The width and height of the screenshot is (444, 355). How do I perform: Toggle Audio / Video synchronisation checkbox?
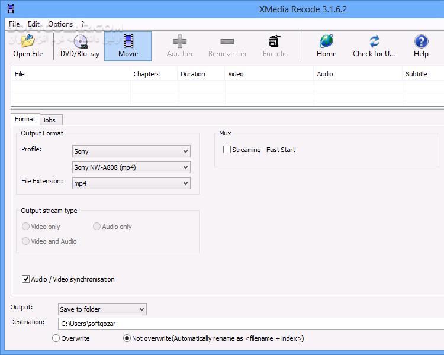25,279
